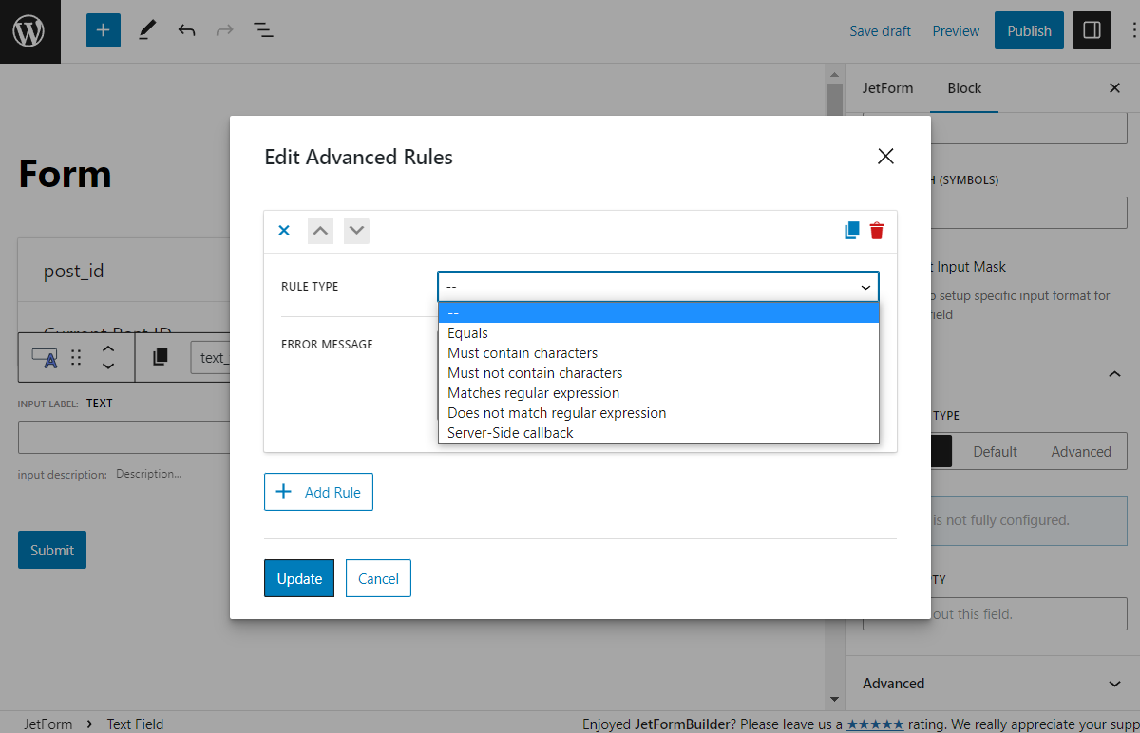The image size is (1140, 733).
Task: Move the rule down with chevron
Action: (356, 231)
